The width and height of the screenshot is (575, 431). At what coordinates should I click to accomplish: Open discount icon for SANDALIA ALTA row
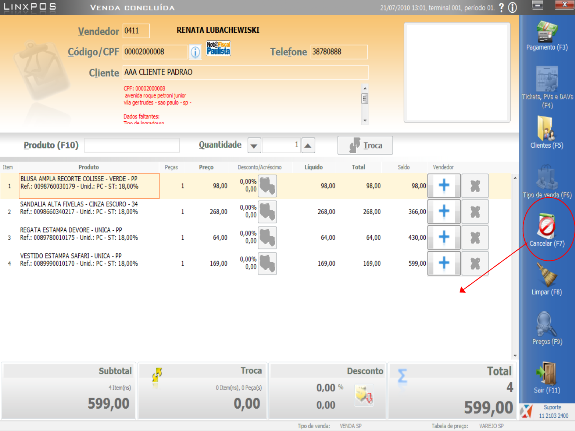coord(268,212)
